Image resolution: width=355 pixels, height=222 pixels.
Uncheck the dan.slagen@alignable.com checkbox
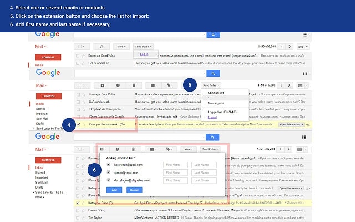tap(109, 180)
